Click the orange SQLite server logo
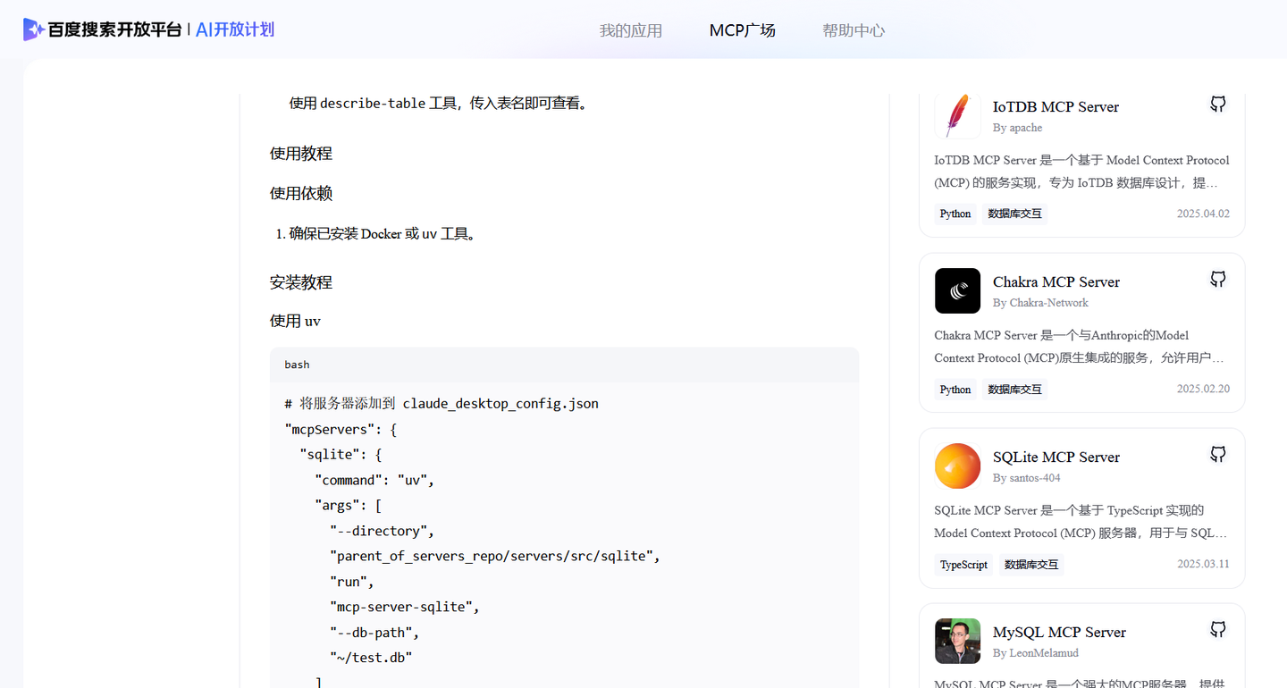Viewport: 1287px width, 688px height. point(957,466)
